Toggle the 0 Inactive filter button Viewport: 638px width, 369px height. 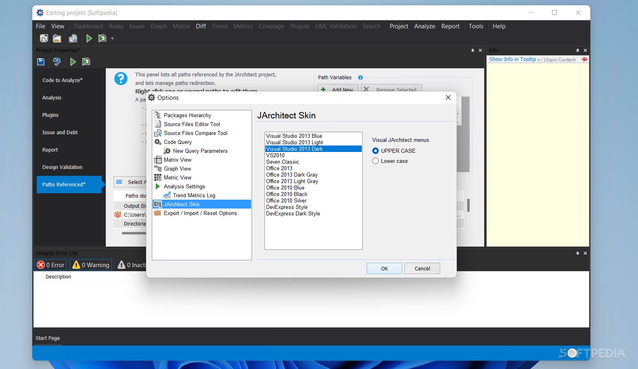(x=131, y=265)
